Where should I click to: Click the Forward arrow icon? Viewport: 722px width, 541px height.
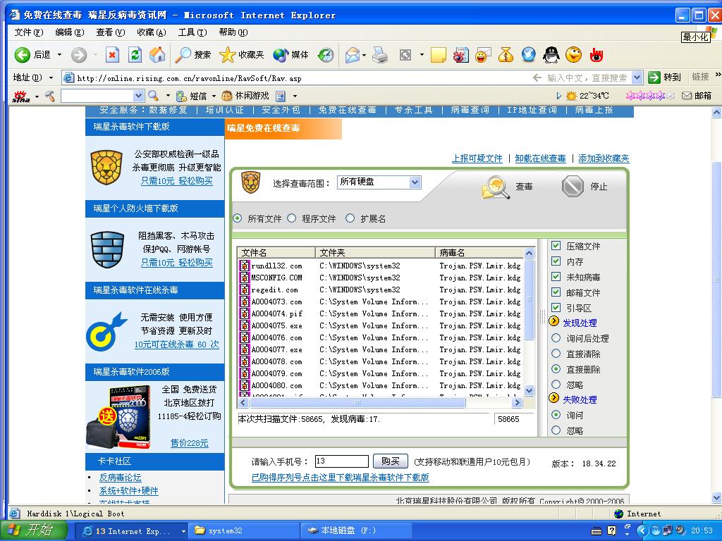click(x=79, y=55)
